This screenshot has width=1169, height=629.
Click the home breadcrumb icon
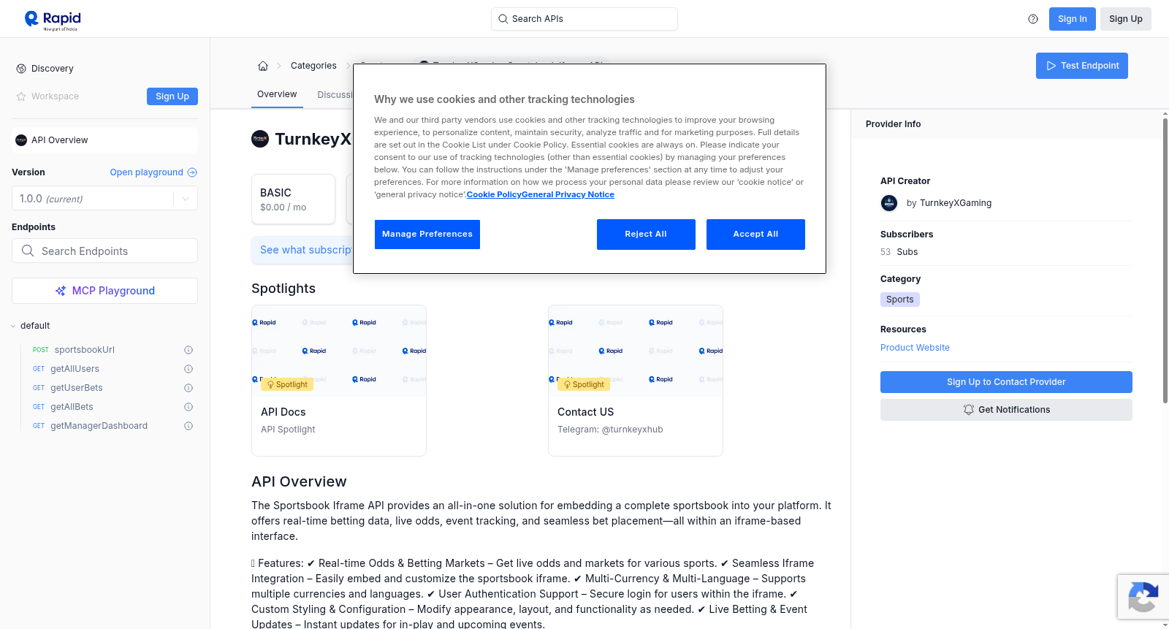coord(263,66)
